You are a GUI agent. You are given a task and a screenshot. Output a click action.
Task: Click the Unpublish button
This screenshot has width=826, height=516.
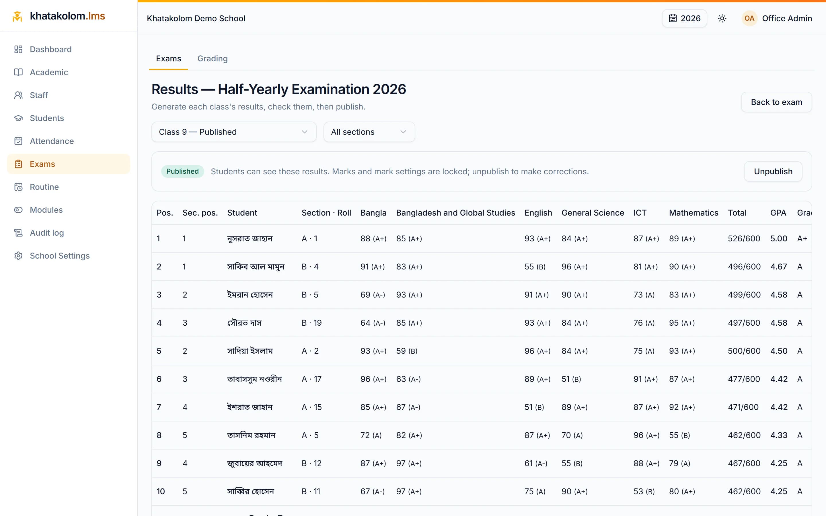[x=773, y=171]
